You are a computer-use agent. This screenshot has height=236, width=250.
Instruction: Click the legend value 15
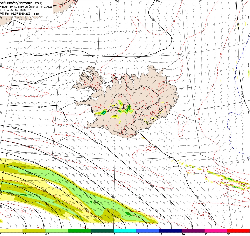coord(160,234)
